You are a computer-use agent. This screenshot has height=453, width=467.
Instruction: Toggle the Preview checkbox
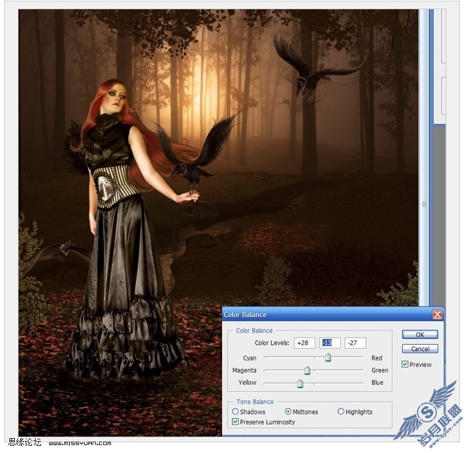[x=405, y=364]
